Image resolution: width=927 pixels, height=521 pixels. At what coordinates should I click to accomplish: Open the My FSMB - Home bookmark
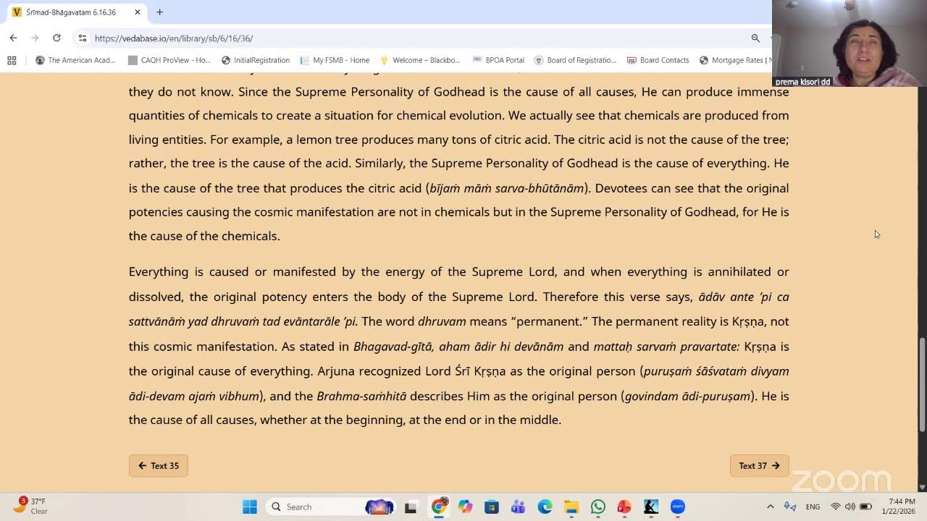tap(335, 60)
